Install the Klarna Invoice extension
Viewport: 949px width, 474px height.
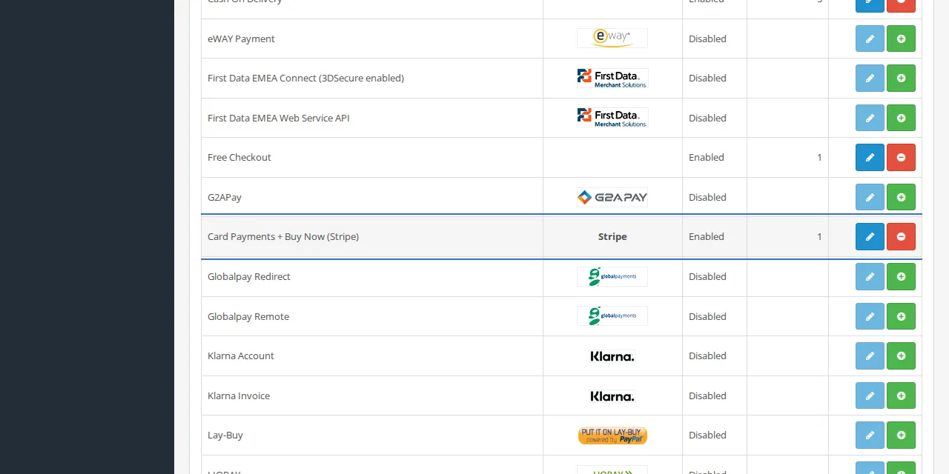[x=901, y=395]
